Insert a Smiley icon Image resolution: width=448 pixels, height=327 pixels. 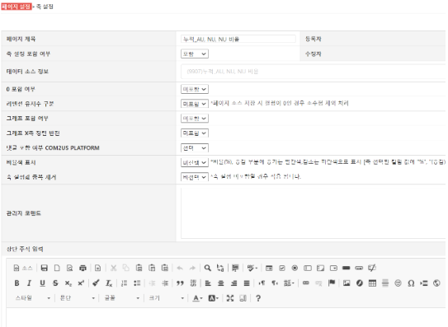click(398, 283)
